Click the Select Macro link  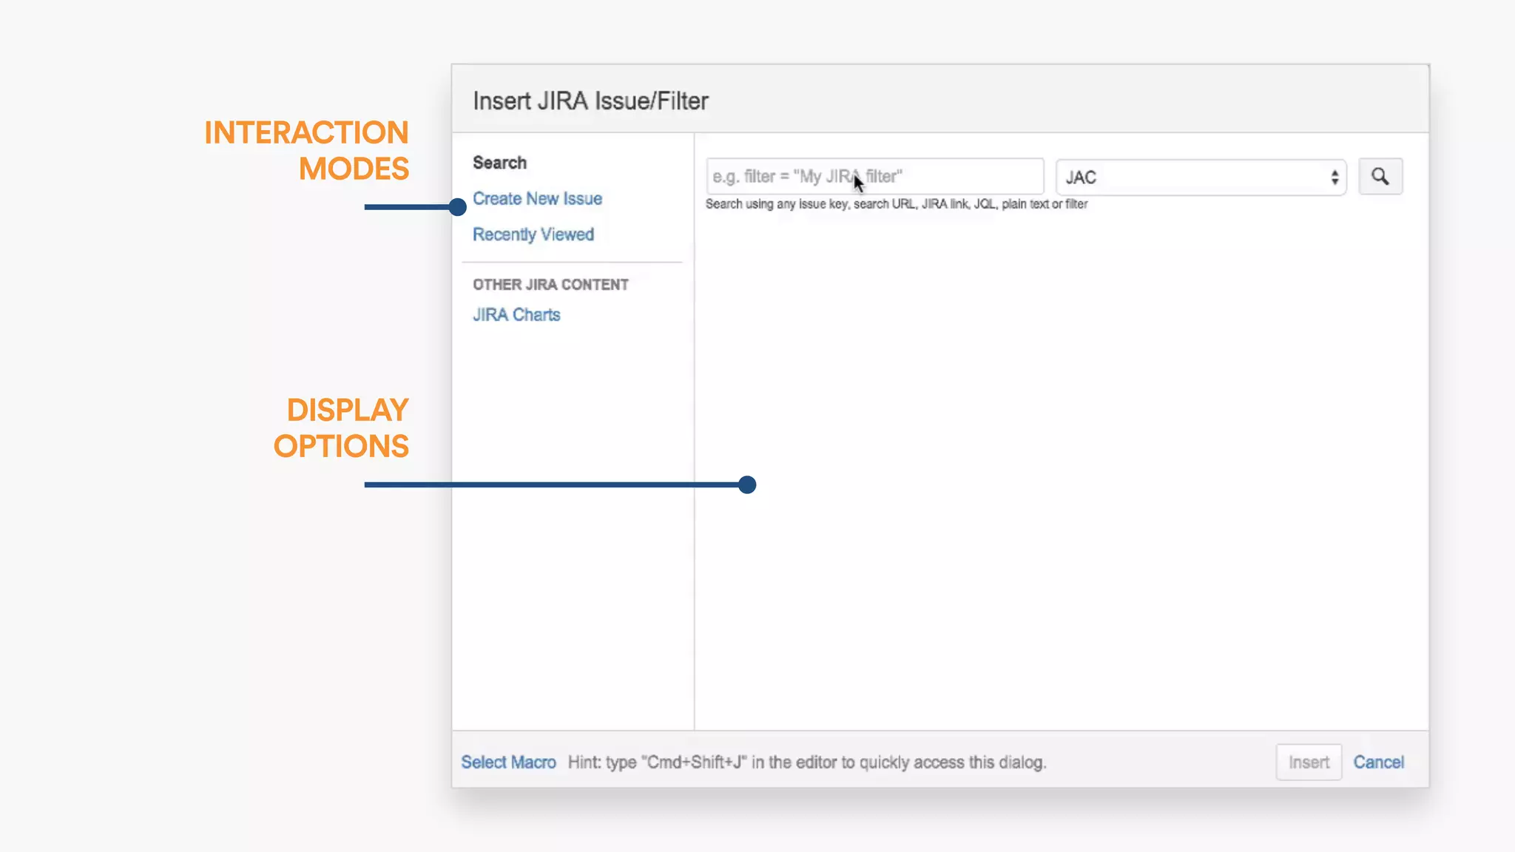[508, 763]
